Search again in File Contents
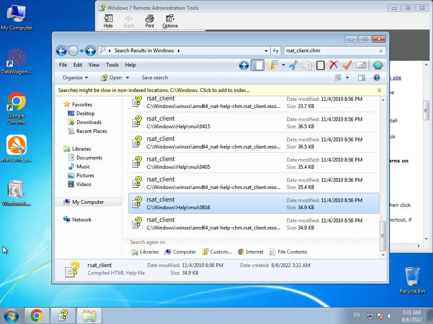 (288, 252)
